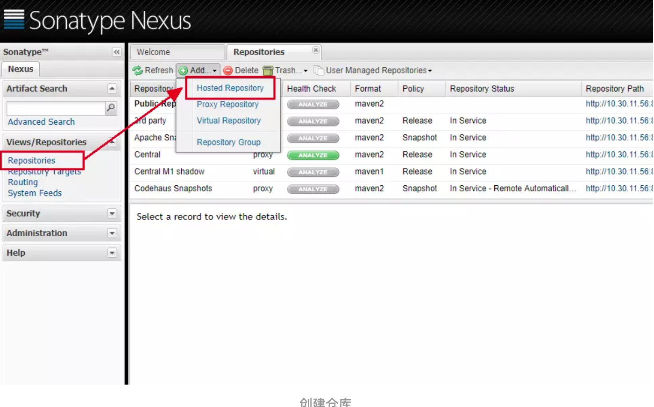This screenshot has width=654, height=407.
Task: Click the green refresh arrows icon
Action: [x=137, y=70]
